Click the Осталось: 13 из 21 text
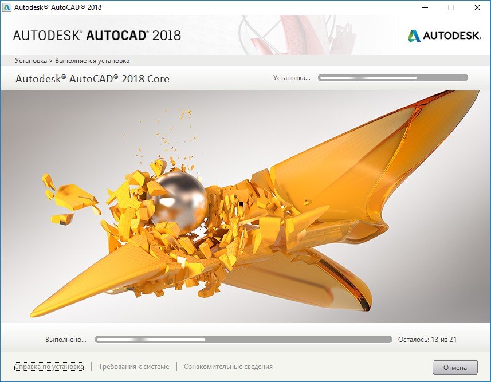The height and width of the screenshot is (382, 491). coord(427,340)
